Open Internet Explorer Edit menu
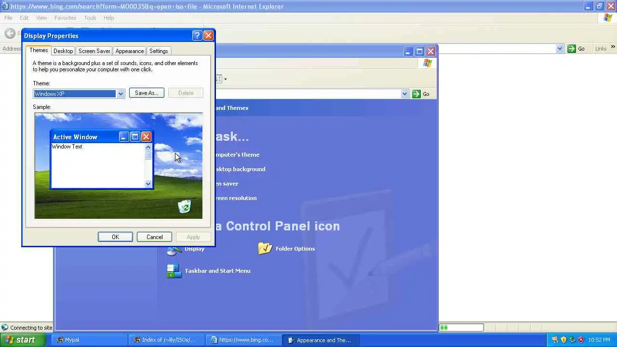 [24, 18]
